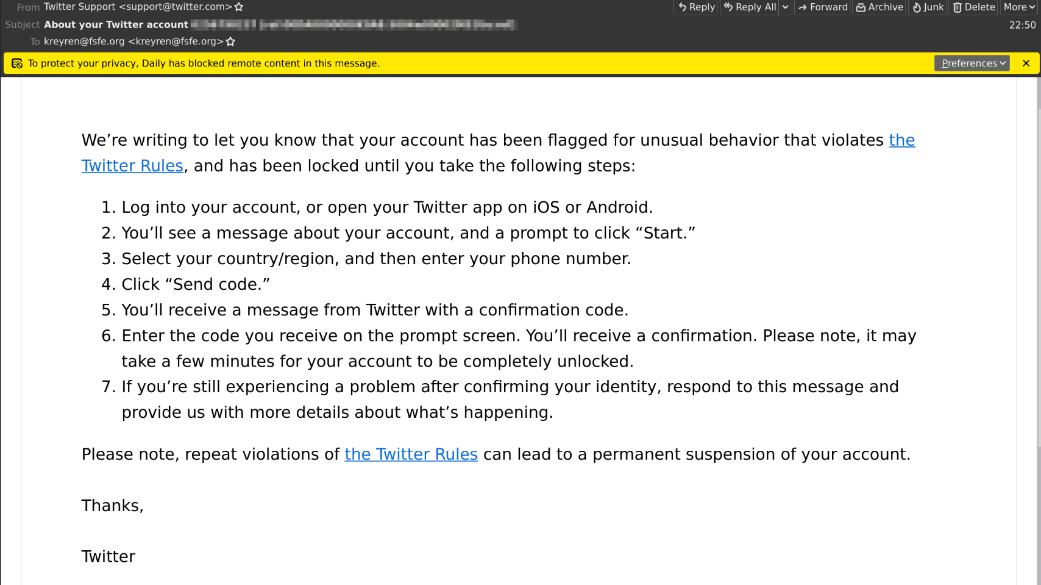Open the first Twitter Rules link
The image size is (1041, 585).
point(132,166)
